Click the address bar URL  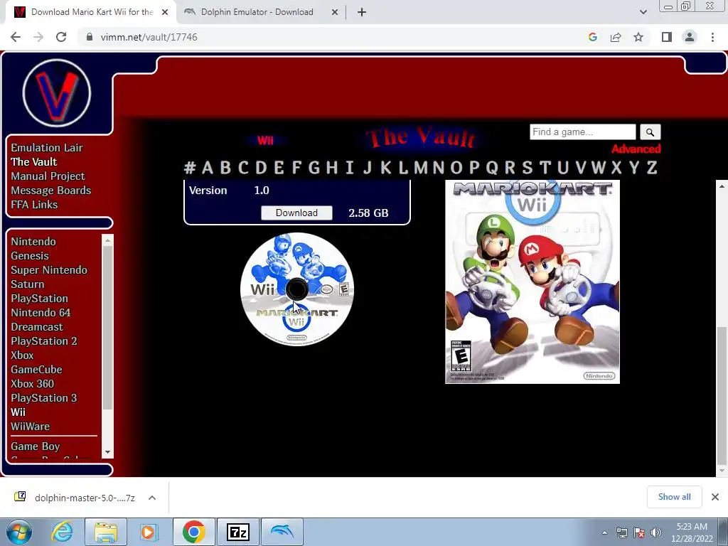tap(149, 37)
